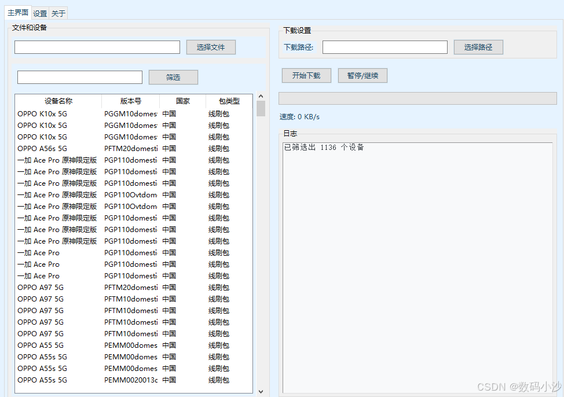Viewport: 564px width, 397px height.
Task: Open the 关于 tab
Action: 58,14
